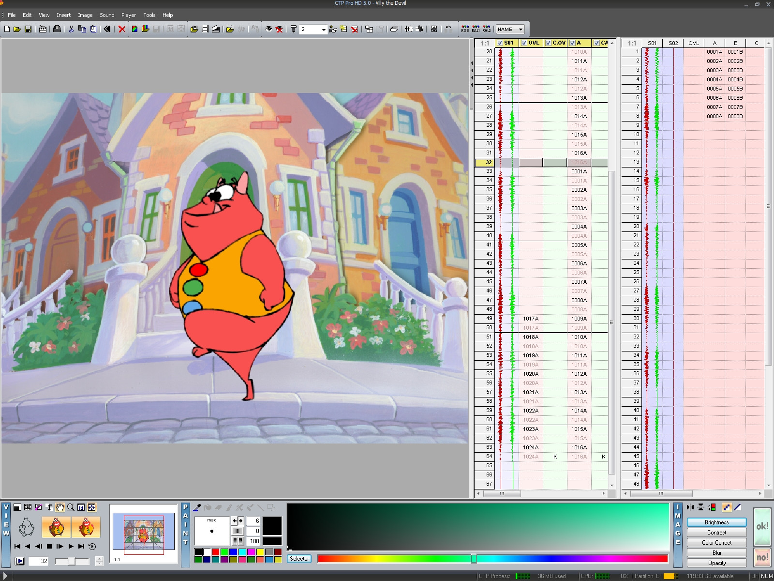Open the Insert menu
Viewport: 774px width, 581px height.
[x=63, y=15]
